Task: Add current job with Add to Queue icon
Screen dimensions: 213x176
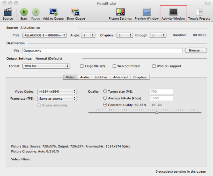Action: (x=53, y=12)
